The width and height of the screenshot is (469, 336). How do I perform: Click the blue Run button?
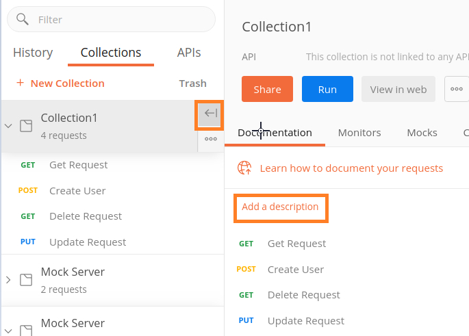[327, 89]
